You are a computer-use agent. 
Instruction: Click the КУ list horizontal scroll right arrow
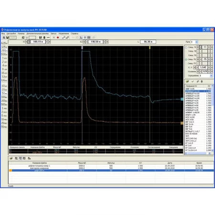pos(210,153)
